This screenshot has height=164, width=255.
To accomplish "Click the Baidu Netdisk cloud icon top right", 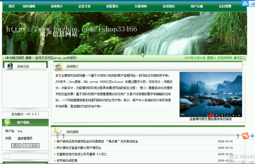I will [245, 4].
